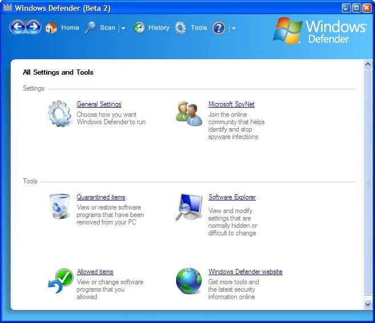Expand the Help options dropdown arrow
The height and width of the screenshot is (323, 375).
234,28
